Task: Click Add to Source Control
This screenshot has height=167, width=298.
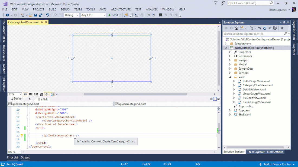Action: 277,164
